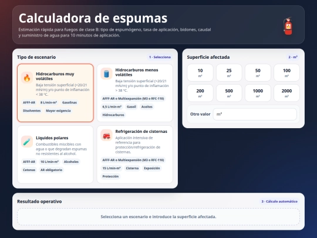
Task: Click the 'Alcoholes' tag chip
Action: [71, 162]
